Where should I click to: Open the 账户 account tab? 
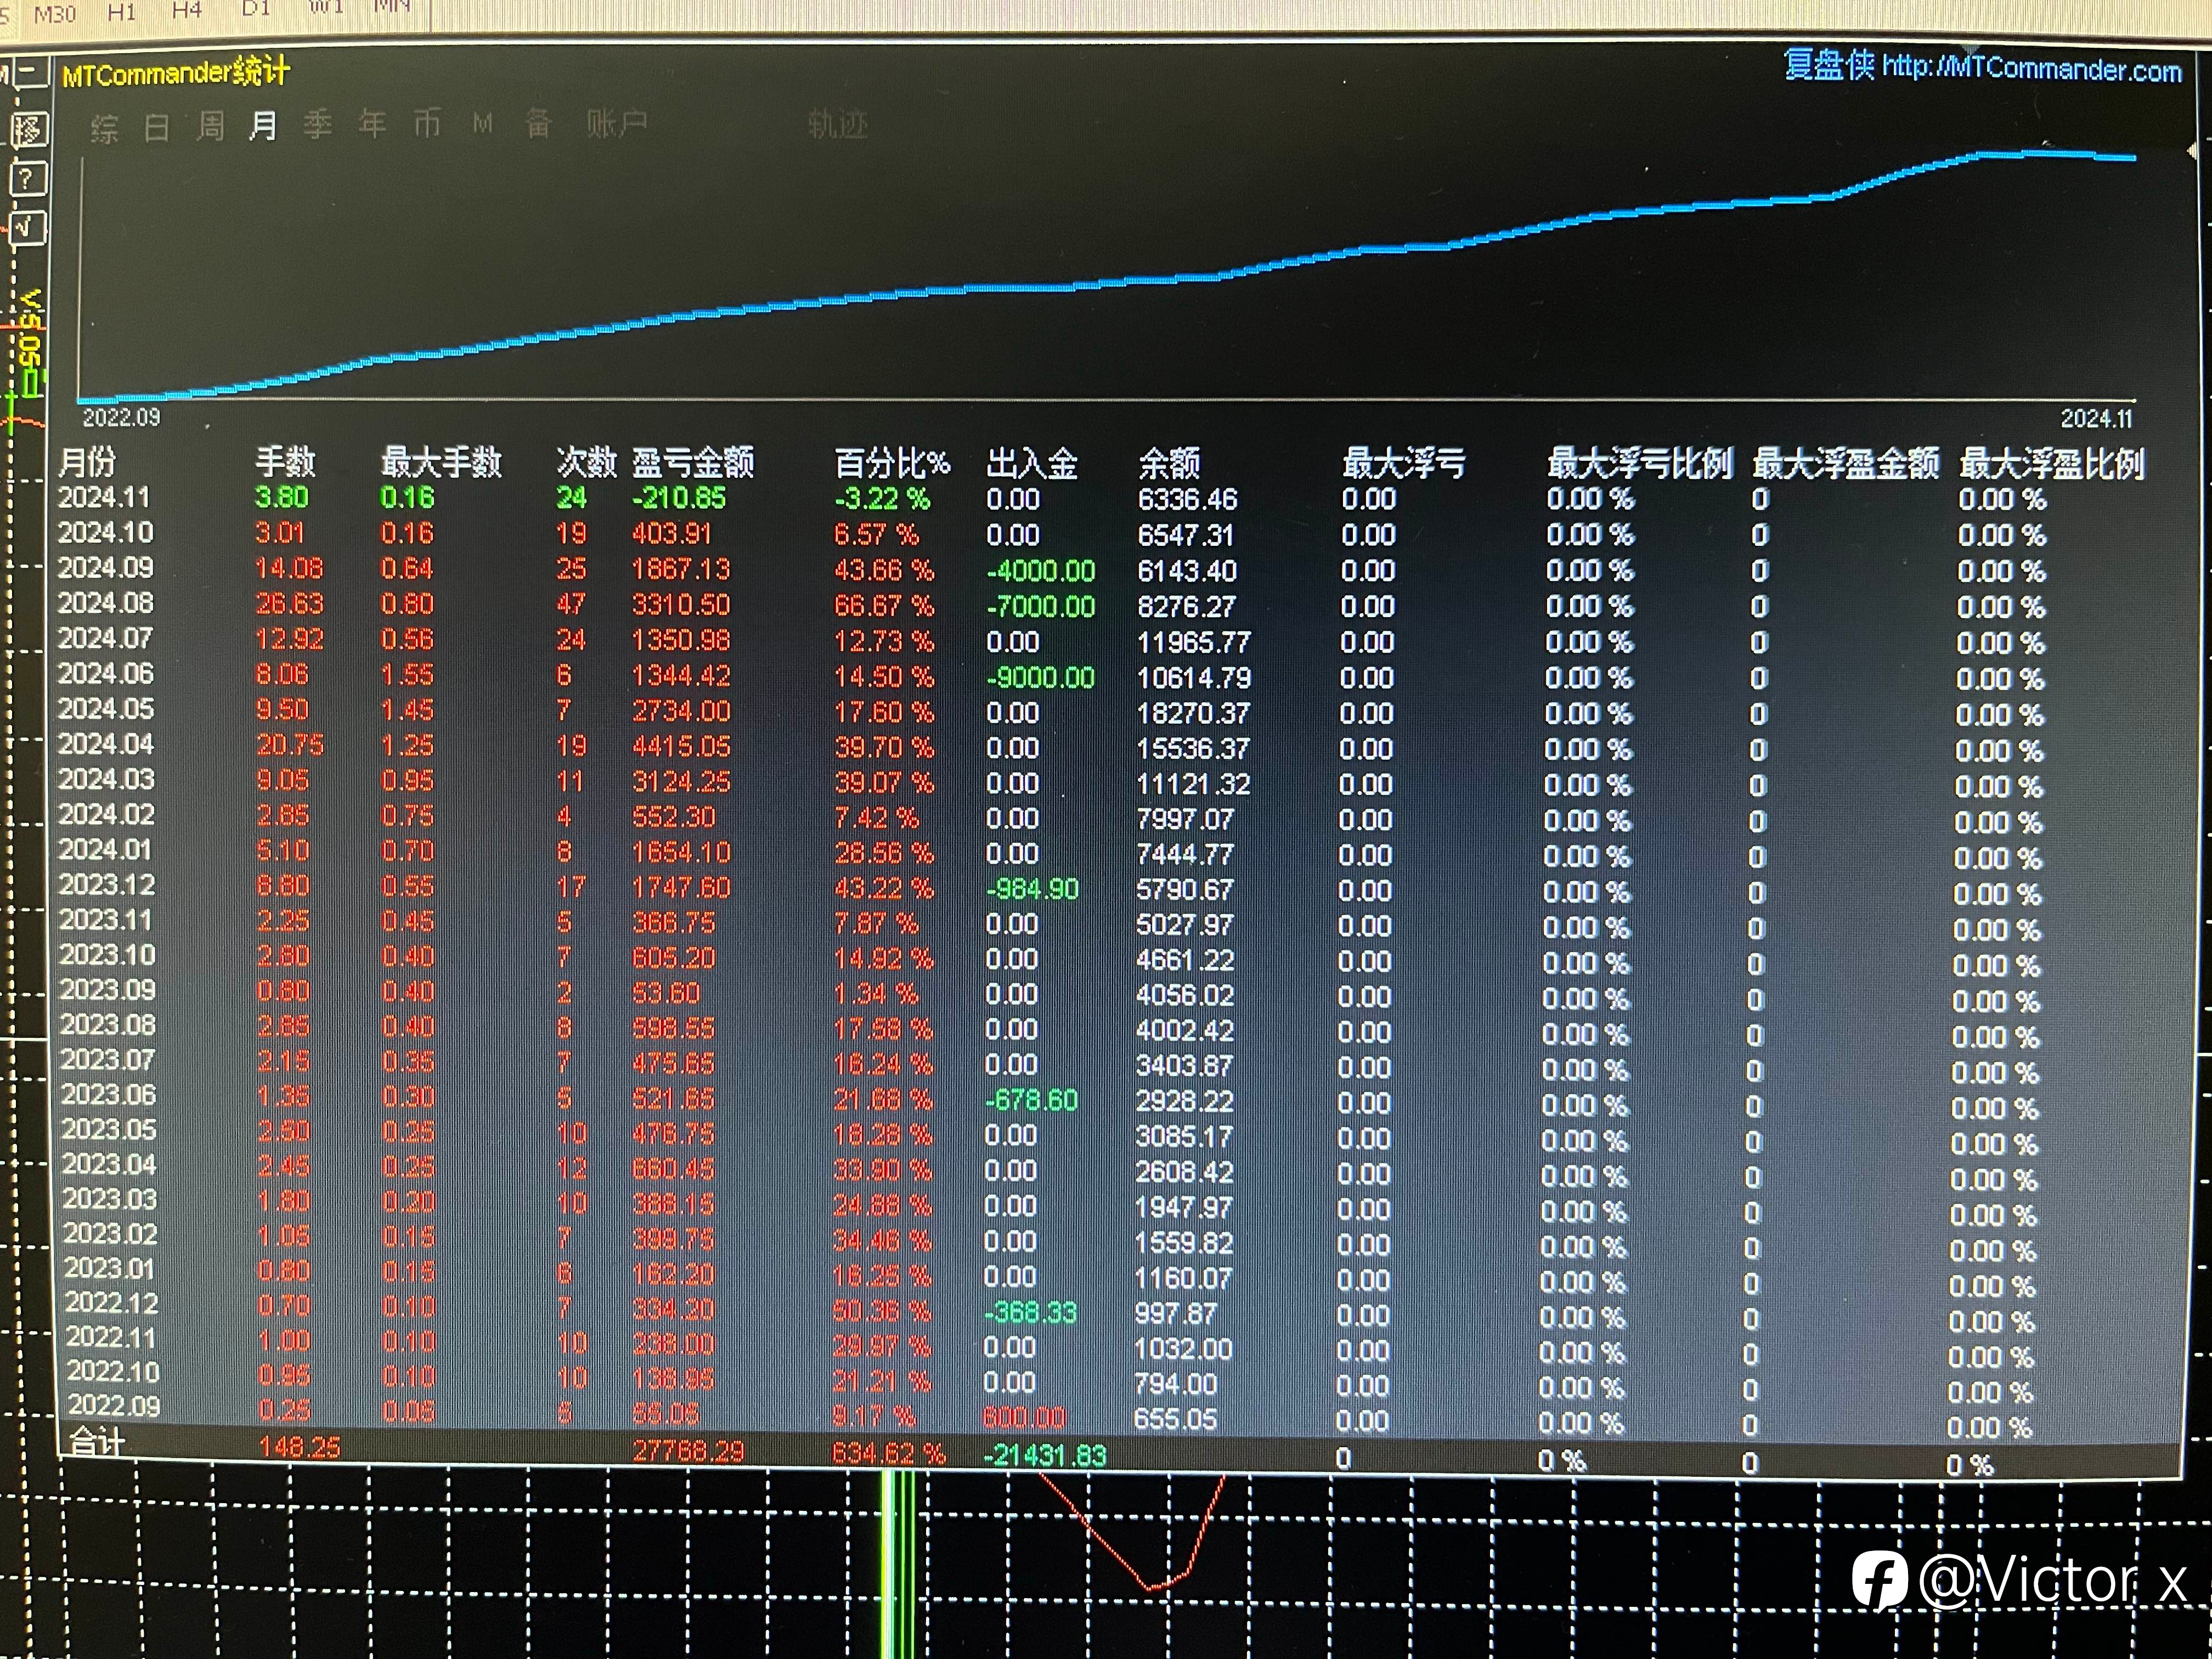617,124
